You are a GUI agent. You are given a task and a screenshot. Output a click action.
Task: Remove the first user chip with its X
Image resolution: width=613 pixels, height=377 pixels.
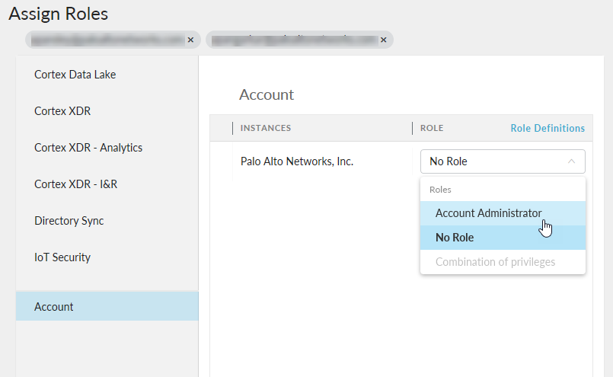190,40
